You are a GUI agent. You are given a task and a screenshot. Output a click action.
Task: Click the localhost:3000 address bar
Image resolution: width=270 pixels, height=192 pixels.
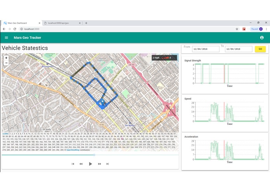[x=127, y=29]
